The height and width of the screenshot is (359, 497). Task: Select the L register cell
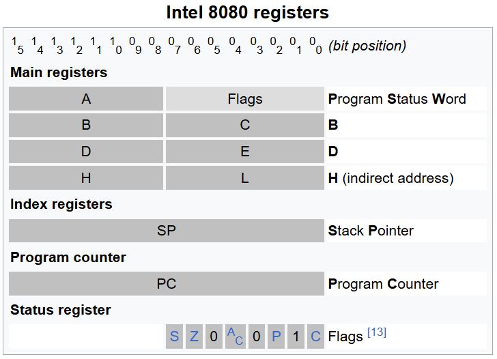click(x=244, y=178)
